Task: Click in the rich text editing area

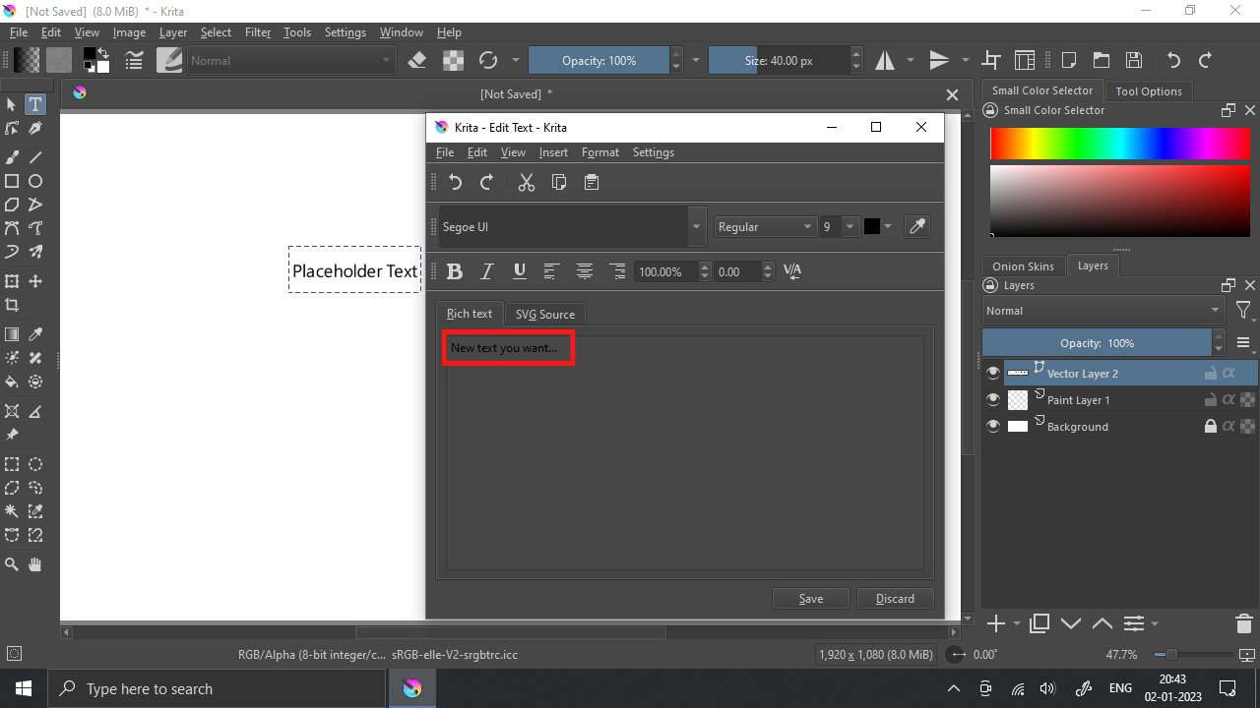Action: pyautogui.click(x=685, y=452)
